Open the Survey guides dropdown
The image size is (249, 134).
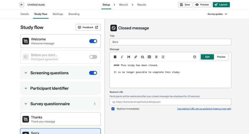pos(217,14)
